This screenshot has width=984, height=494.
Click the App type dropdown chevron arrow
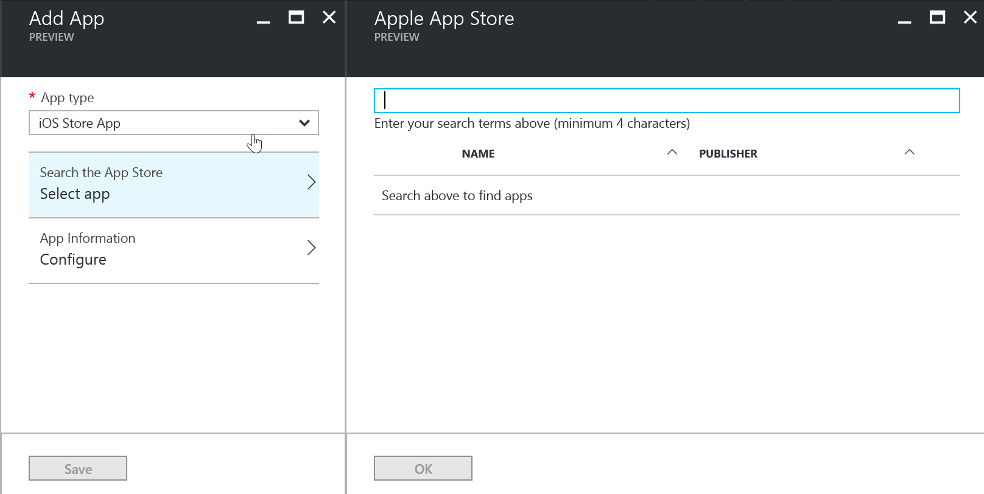304,123
